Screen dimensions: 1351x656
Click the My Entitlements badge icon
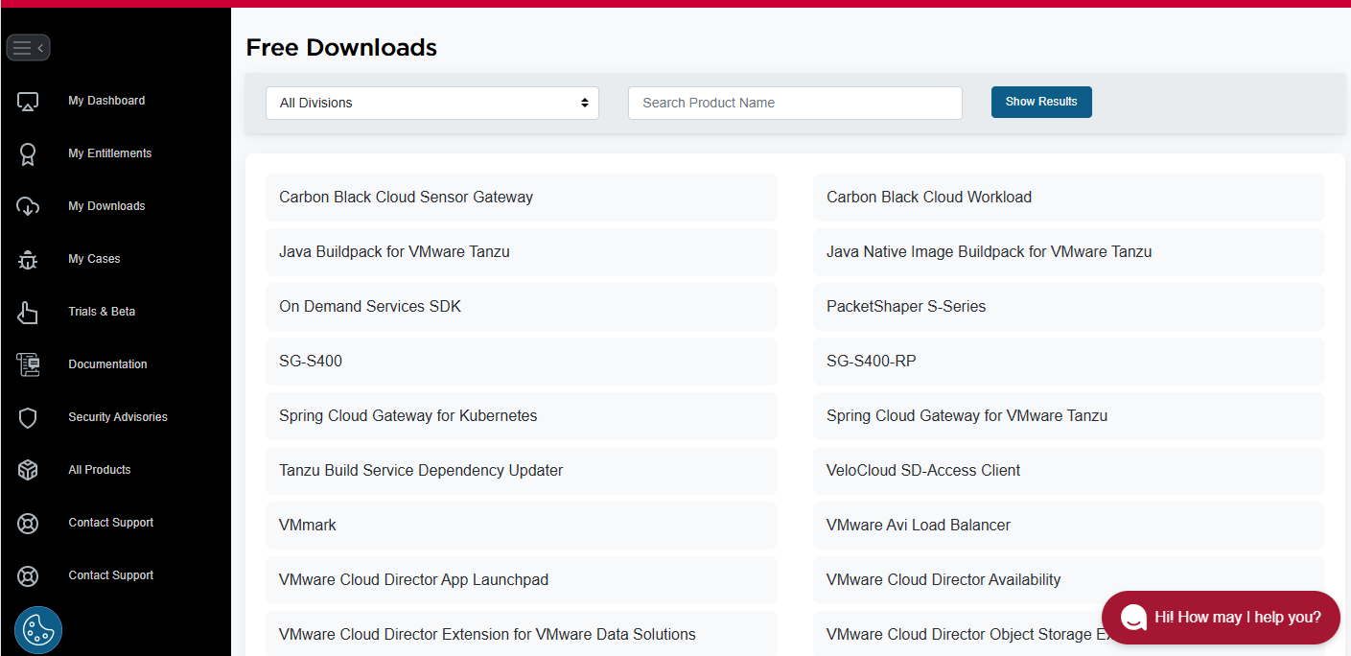(28, 153)
